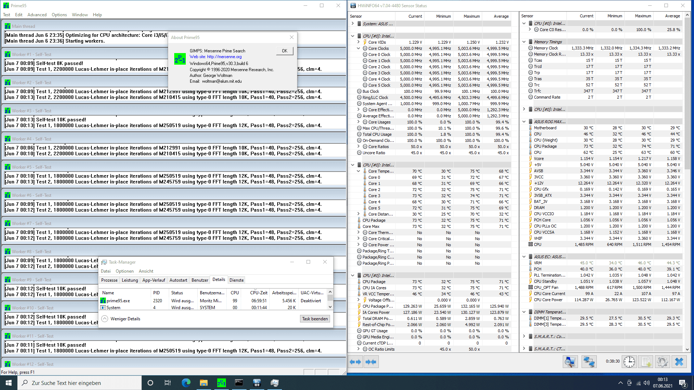Image resolution: width=694 pixels, height=390 pixels.
Task: Open the notification center icon
Action: click(x=683, y=383)
